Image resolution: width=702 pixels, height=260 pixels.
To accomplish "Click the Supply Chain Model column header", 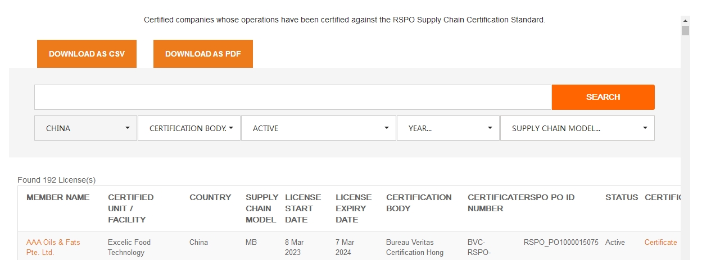I will 262,208.
